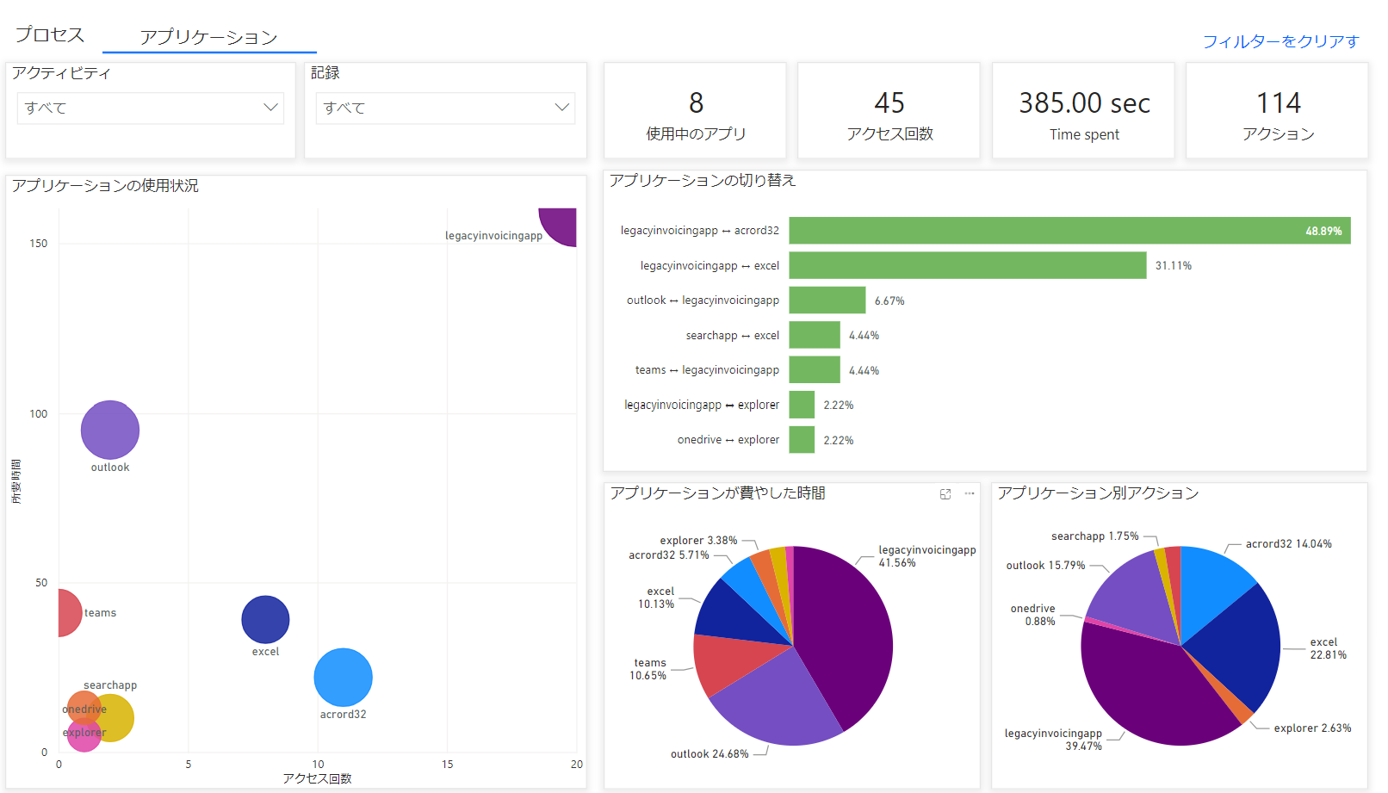Select the onedrive ↔ explorer bar
The height and width of the screenshot is (793, 1388).
802,440
